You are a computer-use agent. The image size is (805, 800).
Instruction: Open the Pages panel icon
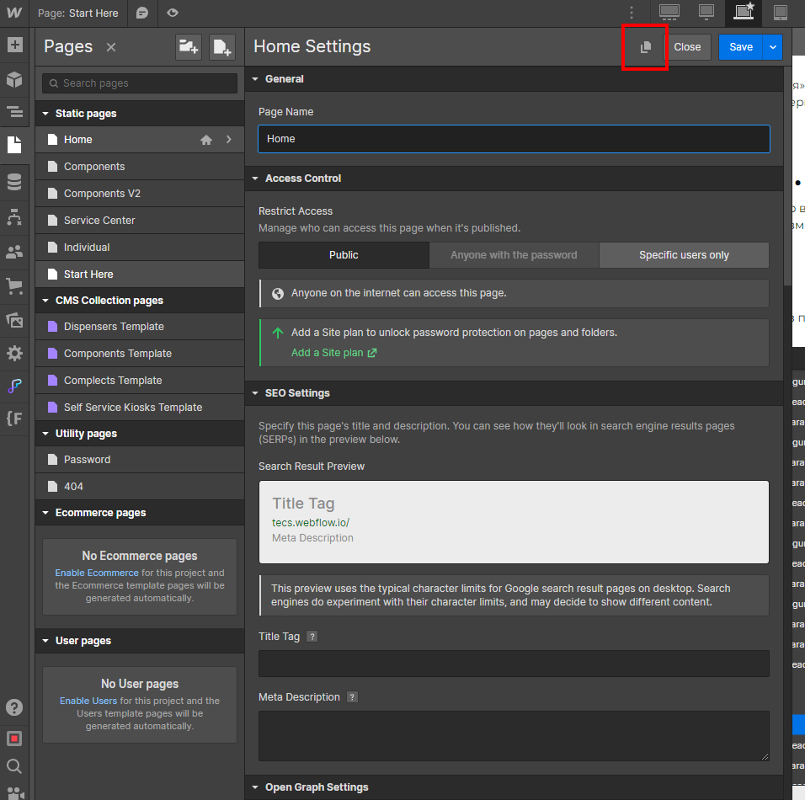[x=14, y=145]
